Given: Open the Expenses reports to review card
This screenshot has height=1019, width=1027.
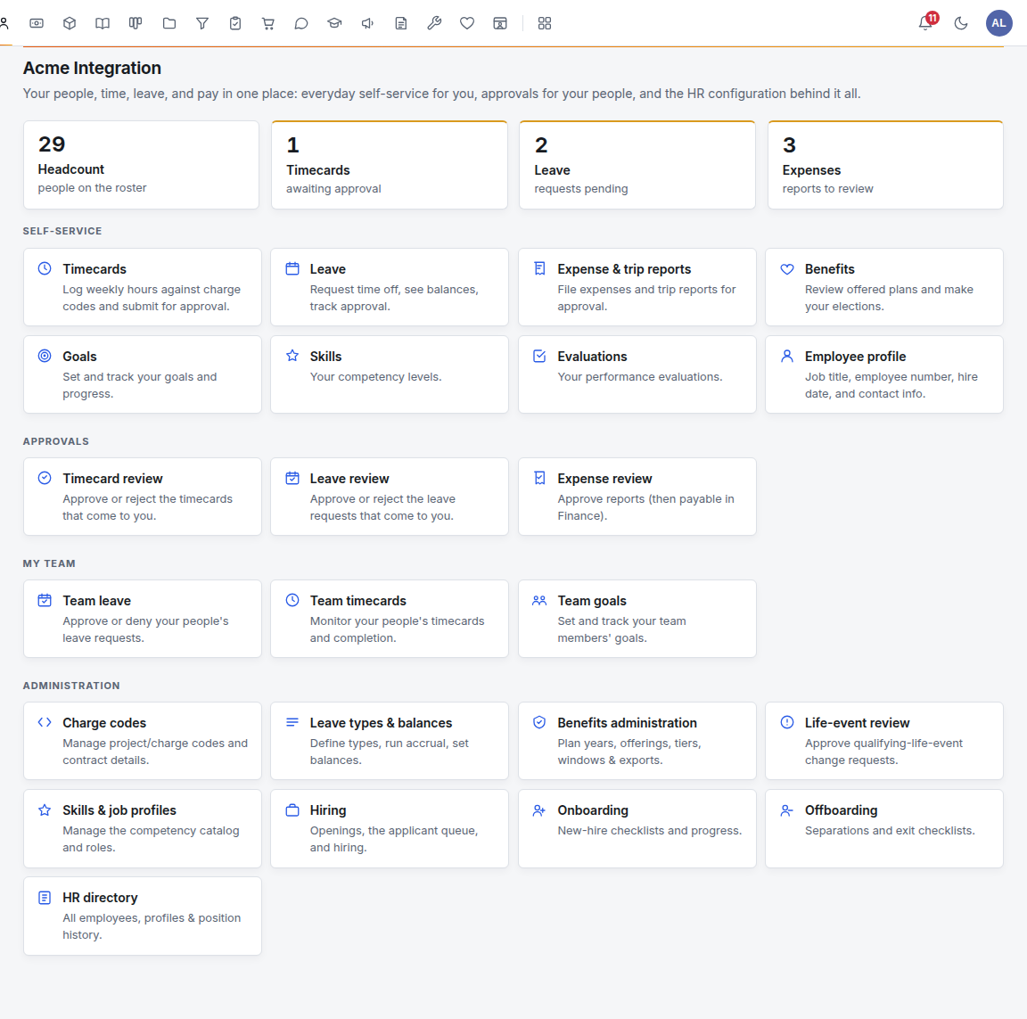Looking at the screenshot, I should 885,165.
